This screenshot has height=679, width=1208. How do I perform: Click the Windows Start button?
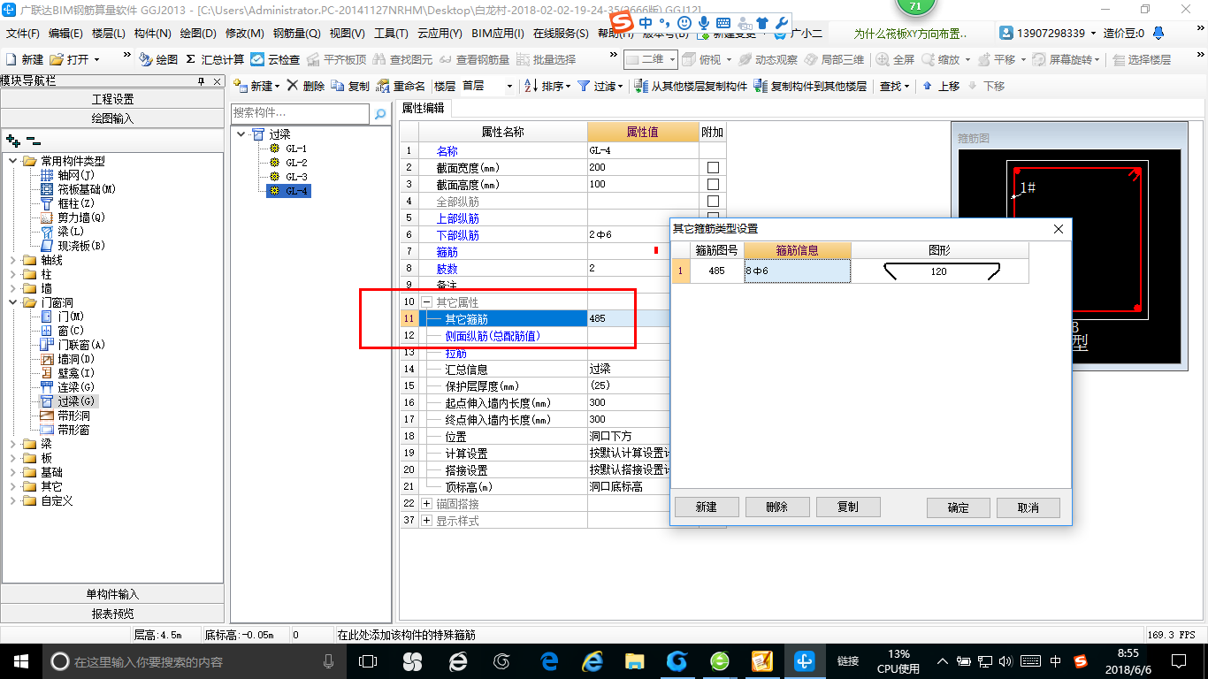click(20, 660)
